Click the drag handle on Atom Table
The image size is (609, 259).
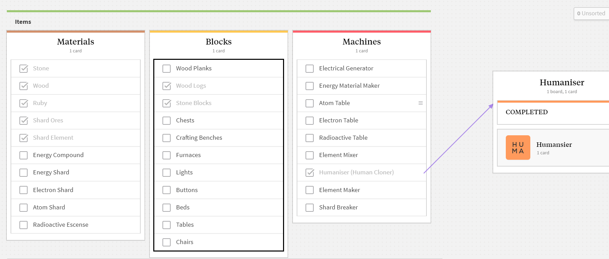coord(421,103)
